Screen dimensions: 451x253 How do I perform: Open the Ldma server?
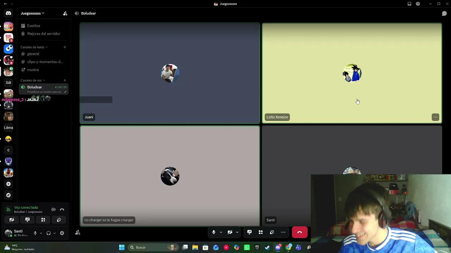(x=8, y=128)
